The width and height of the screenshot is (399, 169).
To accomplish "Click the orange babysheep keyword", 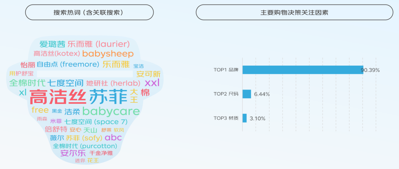I will pyautogui.click(x=108, y=54).
